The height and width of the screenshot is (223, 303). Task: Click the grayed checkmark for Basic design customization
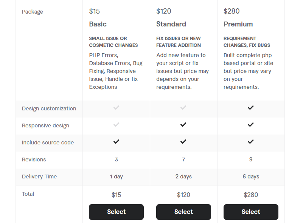(x=116, y=108)
